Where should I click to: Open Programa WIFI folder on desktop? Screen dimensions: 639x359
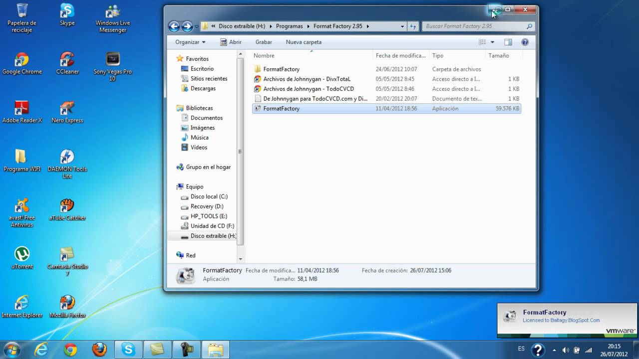pos(22,161)
